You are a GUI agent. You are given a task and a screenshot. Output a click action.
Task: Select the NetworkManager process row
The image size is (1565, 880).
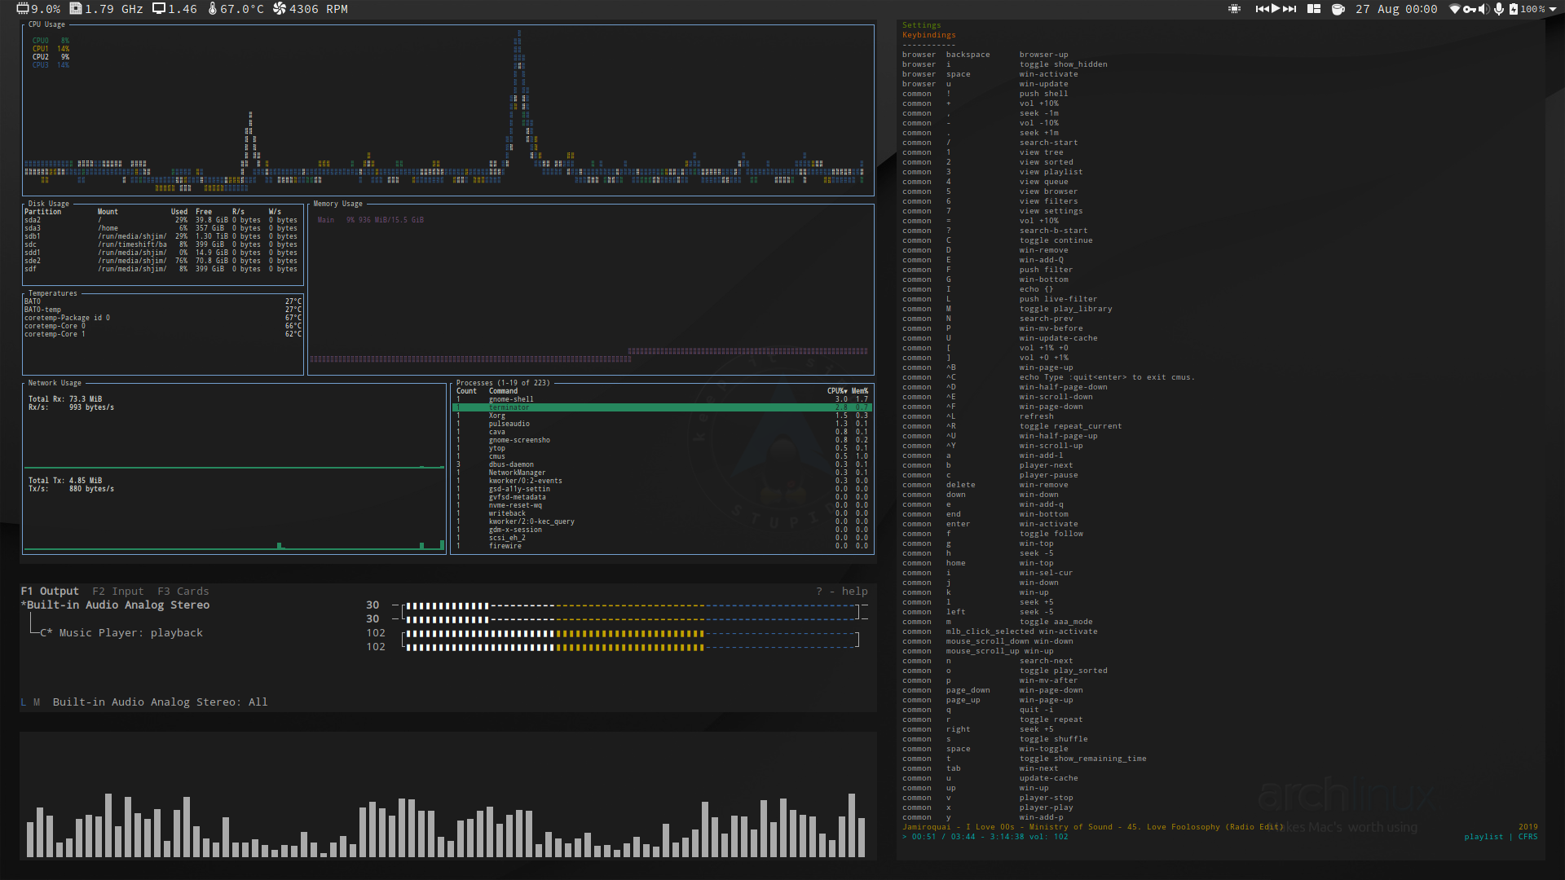662,473
